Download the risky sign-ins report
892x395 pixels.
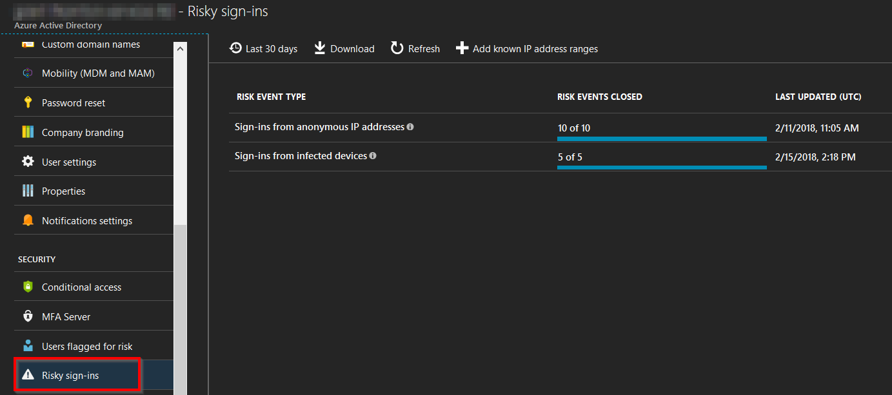pos(344,48)
